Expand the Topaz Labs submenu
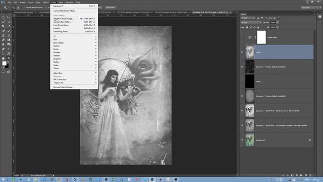 (74, 82)
